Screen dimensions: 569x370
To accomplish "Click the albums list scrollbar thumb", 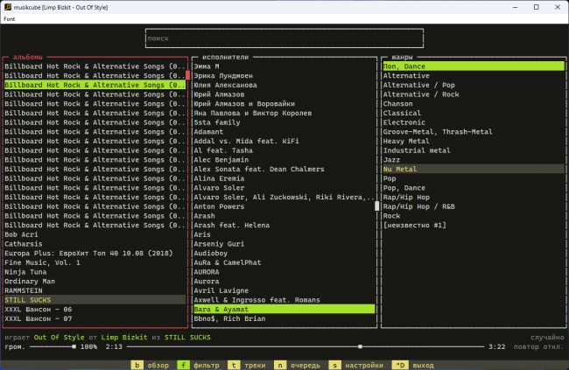I will (x=187, y=75).
